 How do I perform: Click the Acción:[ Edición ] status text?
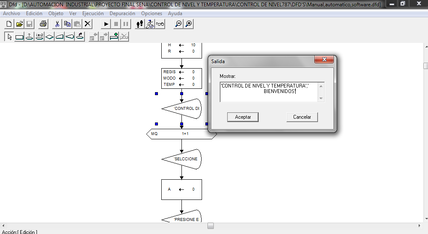(19, 232)
